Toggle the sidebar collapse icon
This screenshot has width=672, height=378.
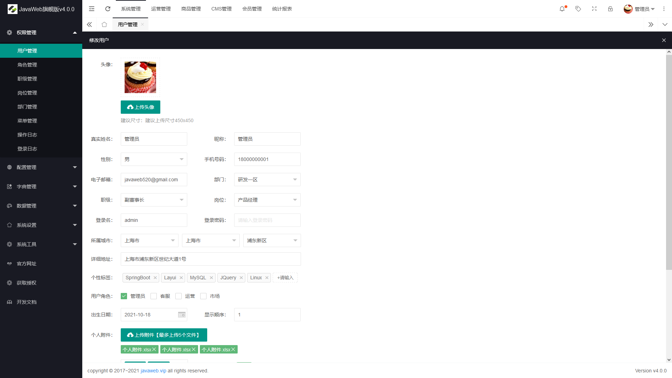(x=92, y=9)
